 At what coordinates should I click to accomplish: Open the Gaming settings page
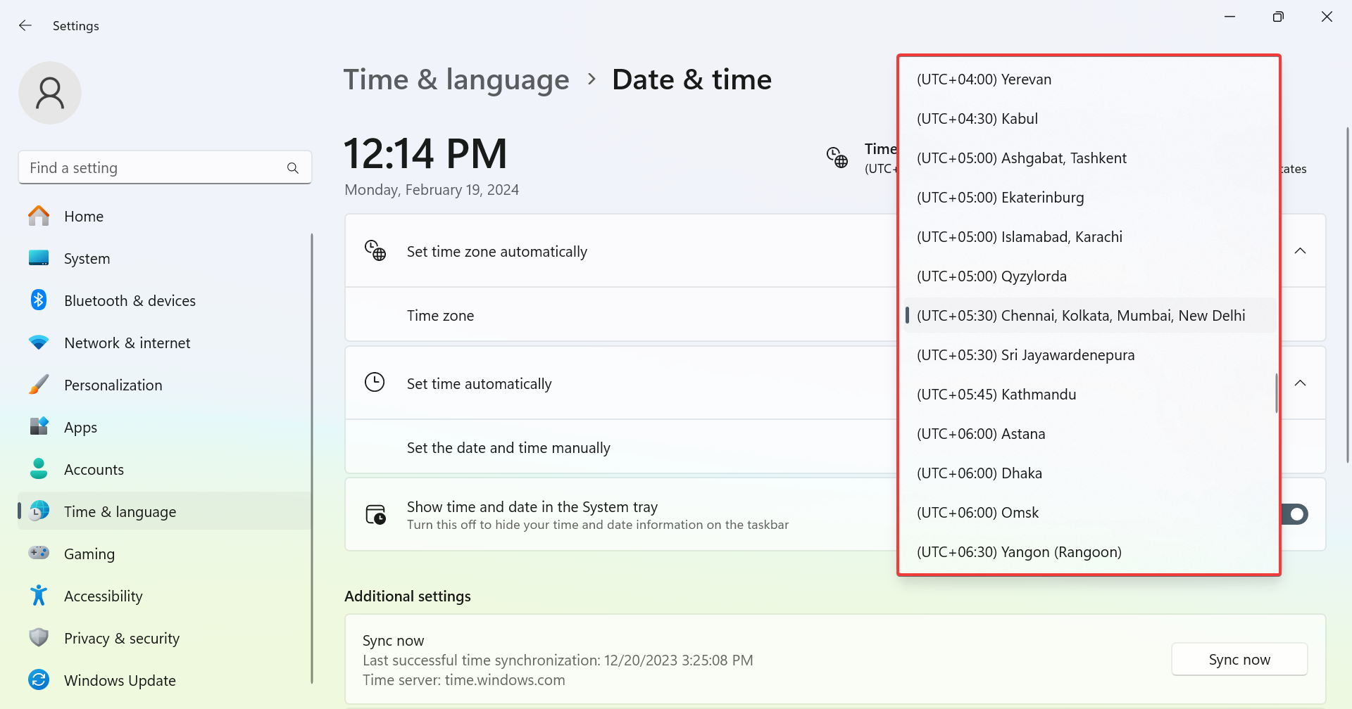[89, 554]
